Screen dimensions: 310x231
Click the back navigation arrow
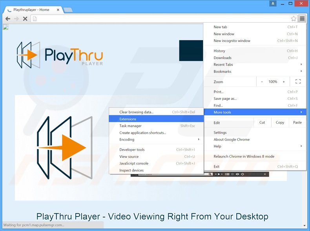7,18
